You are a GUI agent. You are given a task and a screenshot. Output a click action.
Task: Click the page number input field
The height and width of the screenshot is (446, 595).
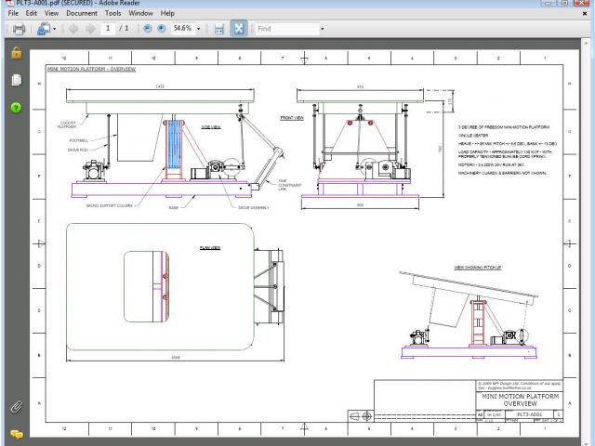pyautogui.click(x=108, y=29)
